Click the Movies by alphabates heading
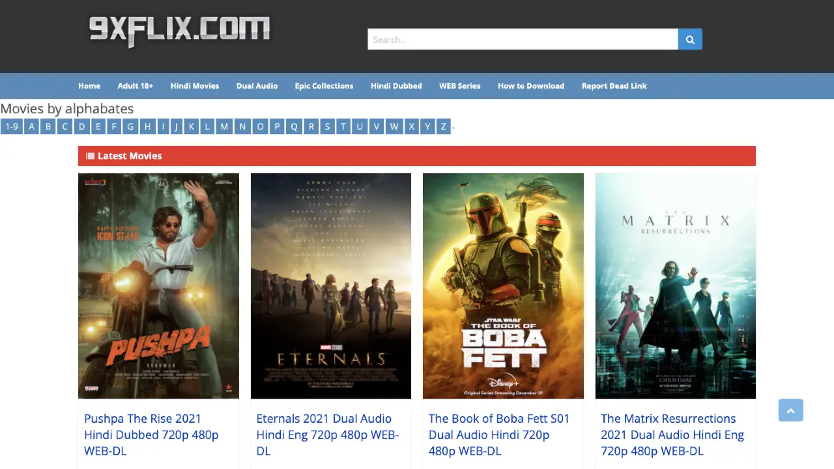 point(67,109)
